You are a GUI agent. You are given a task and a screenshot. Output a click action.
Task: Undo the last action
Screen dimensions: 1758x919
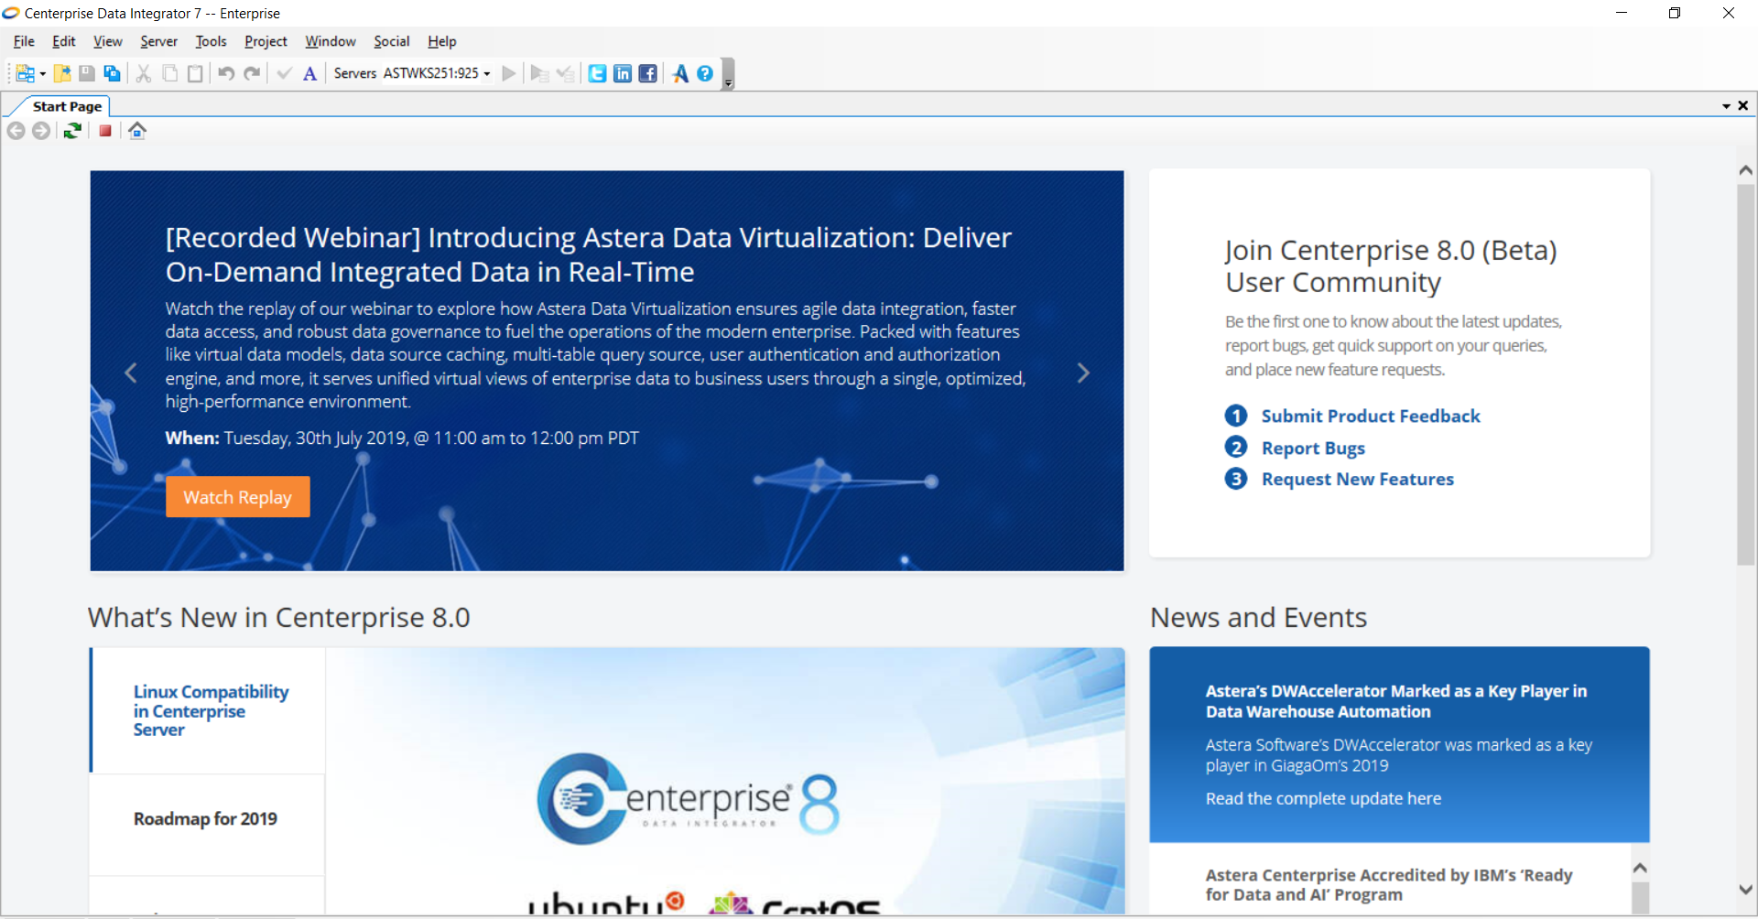coord(226,73)
